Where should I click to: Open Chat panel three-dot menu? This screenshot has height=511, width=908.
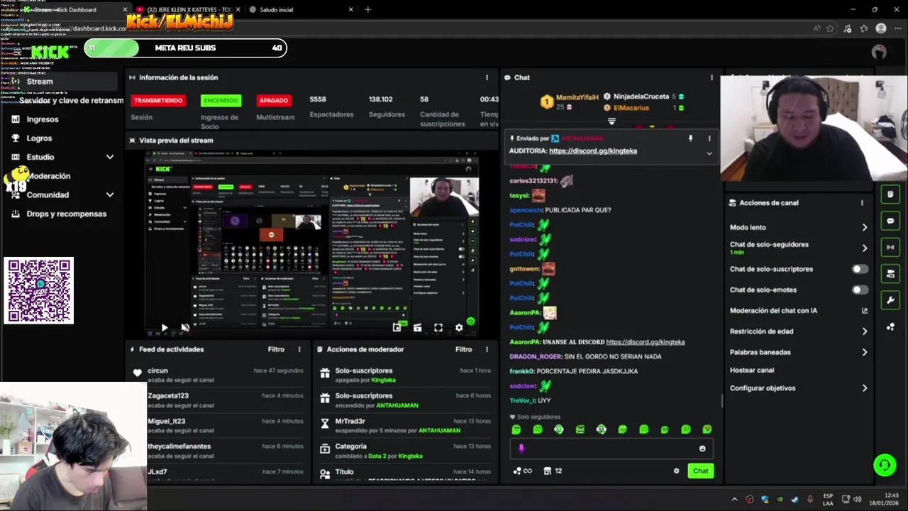tap(712, 77)
